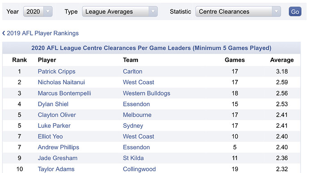
Task: Go back to 2019 AFL Player Rankings
Action: 40,33
